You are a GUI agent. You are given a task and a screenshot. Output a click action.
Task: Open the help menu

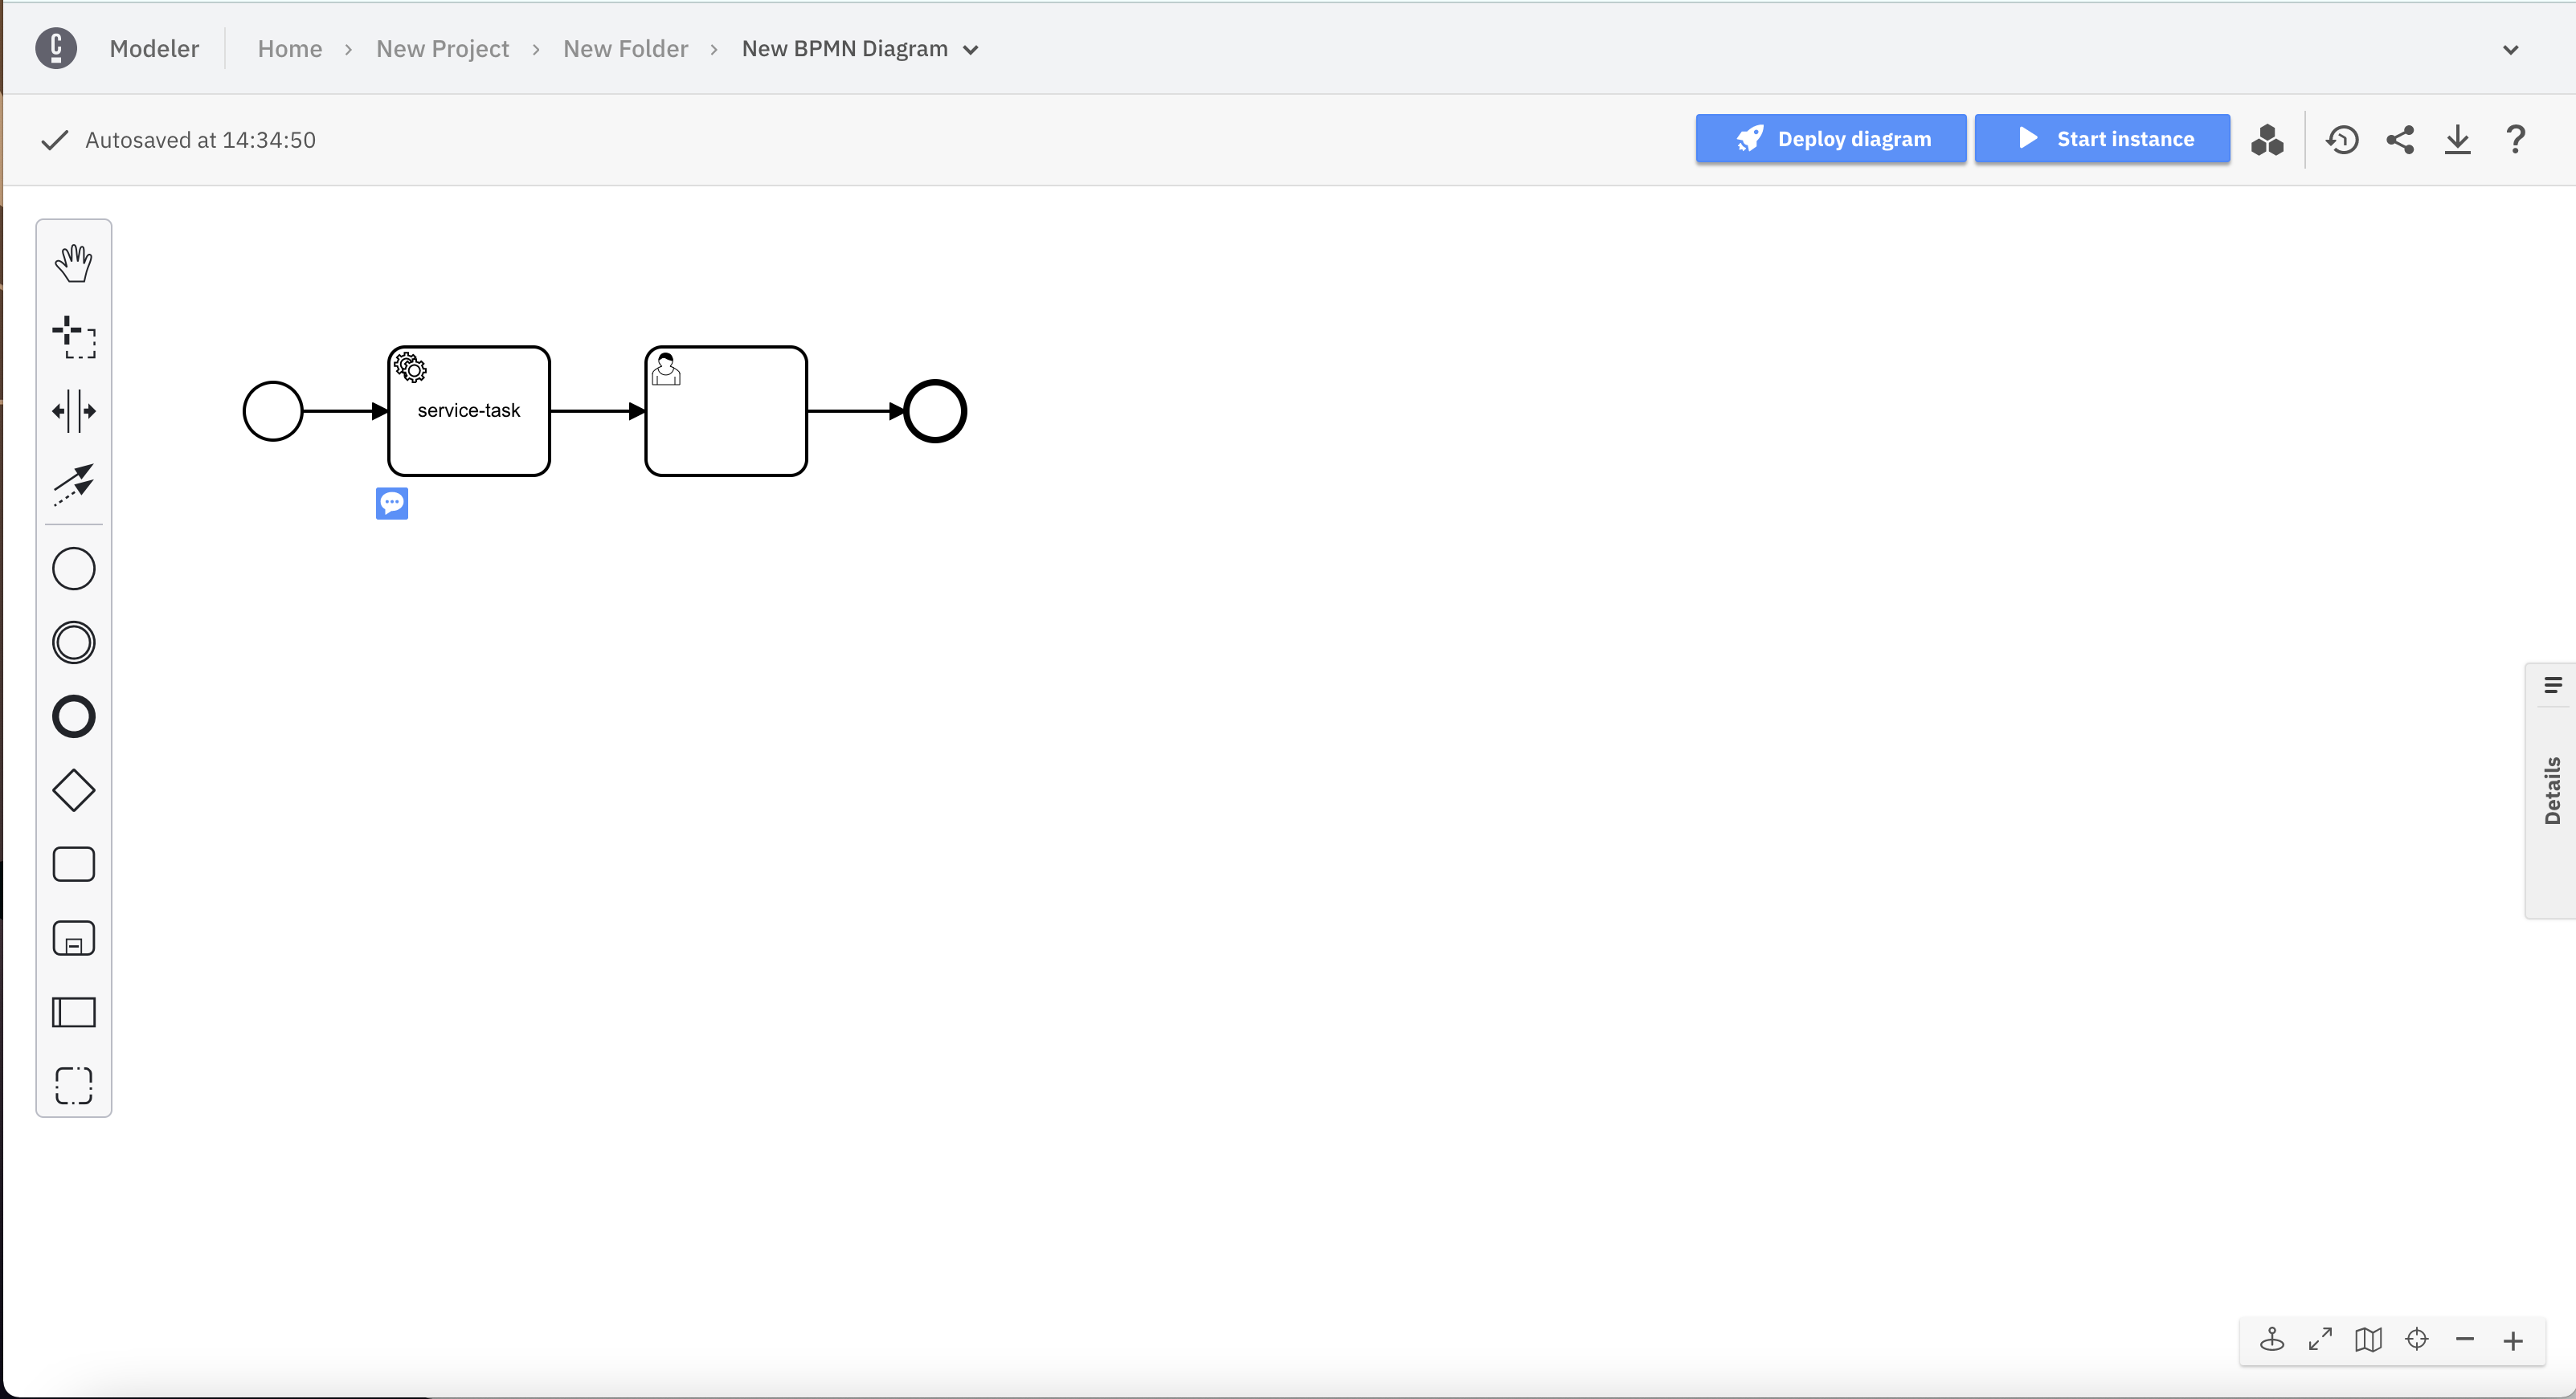click(x=2515, y=139)
